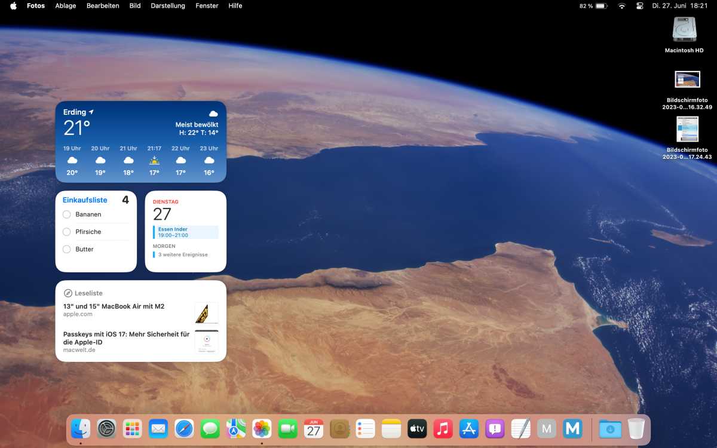717x448 pixels.
Task: Click macwelt.de source in Leseliste
Action: point(79,350)
